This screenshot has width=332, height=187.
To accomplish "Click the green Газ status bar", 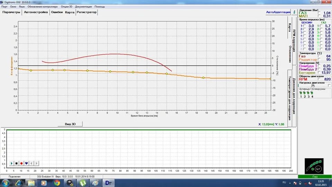I will [315, 177].
